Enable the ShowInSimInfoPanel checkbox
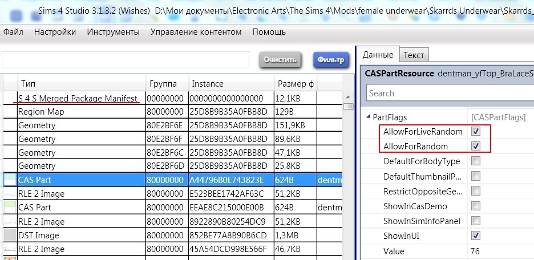This screenshot has width=534, height=260. coord(476,221)
